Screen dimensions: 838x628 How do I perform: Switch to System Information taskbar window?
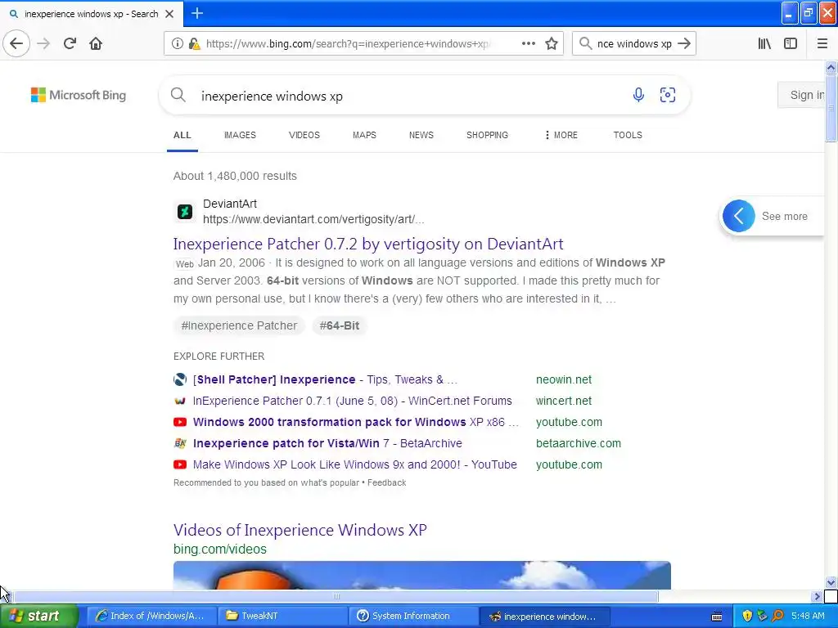coord(413,616)
